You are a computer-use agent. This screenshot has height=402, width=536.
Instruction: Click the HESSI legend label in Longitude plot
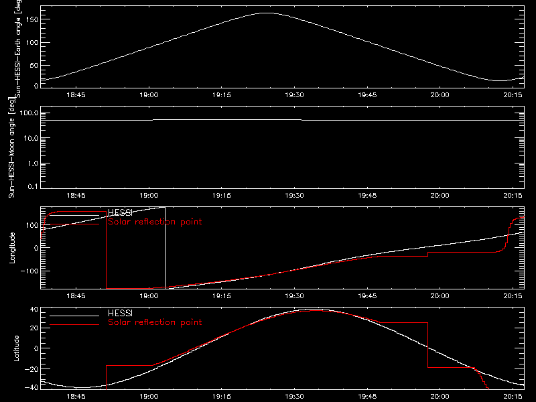pyautogui.click(x=121, y=212)
